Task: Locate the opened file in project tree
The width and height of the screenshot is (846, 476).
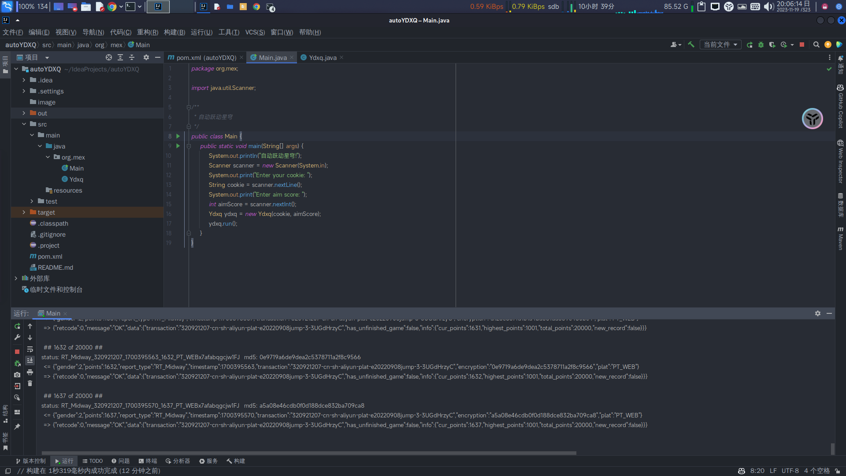Action: pos(109,57)
